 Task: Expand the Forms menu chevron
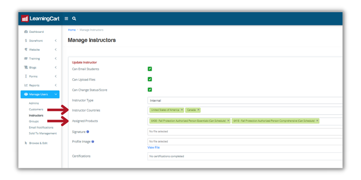56,76
